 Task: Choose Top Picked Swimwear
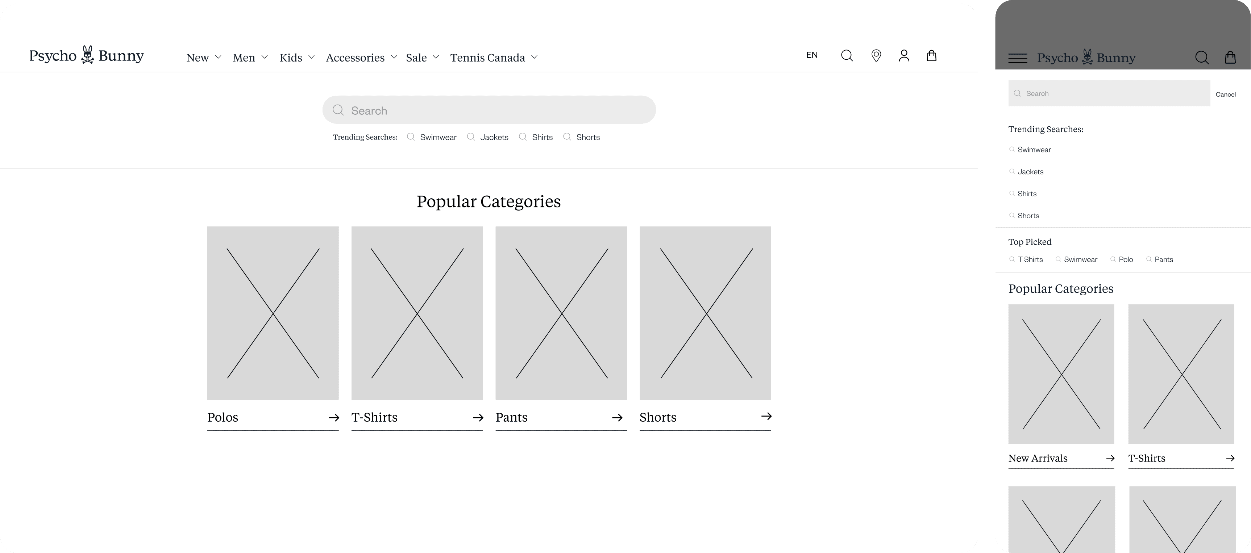coord(1081,259)
